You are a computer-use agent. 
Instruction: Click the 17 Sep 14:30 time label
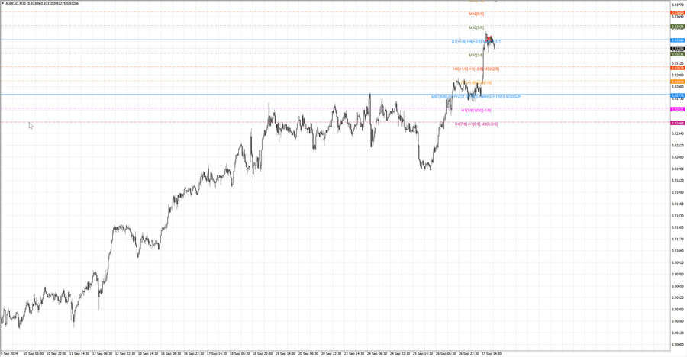point(217,353)
